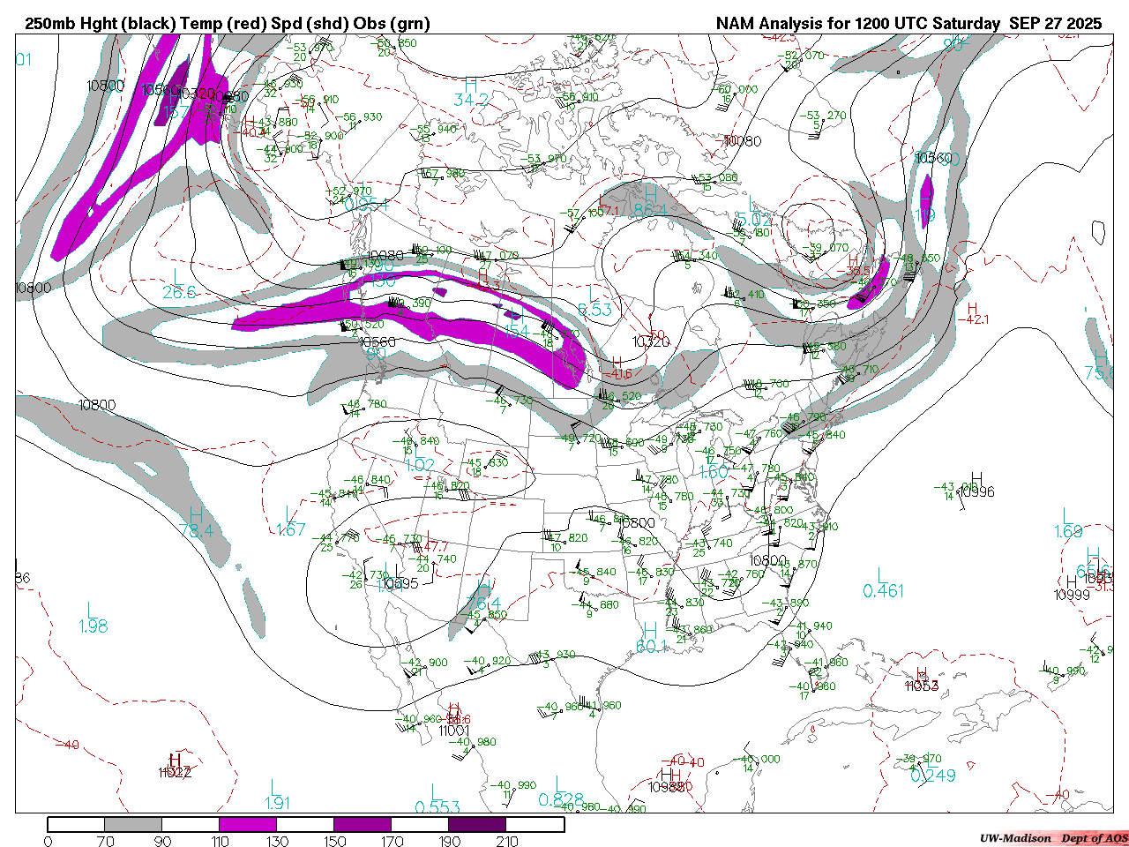Click the red H -42.1 temperature marker

click(x=972, y=314)
